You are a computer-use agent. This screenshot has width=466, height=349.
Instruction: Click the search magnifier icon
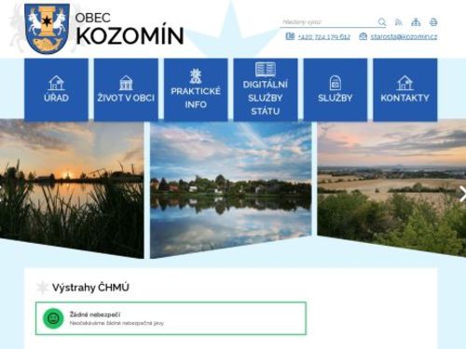point(382,22)
